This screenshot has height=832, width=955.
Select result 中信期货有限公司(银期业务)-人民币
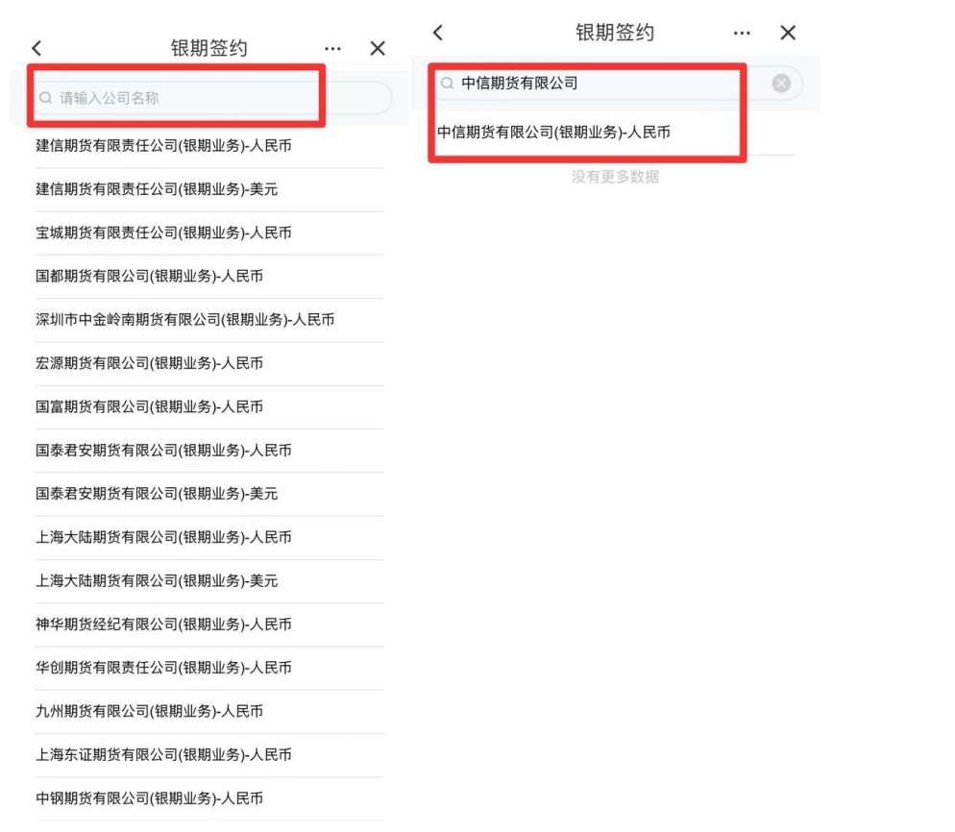[615, 133]
